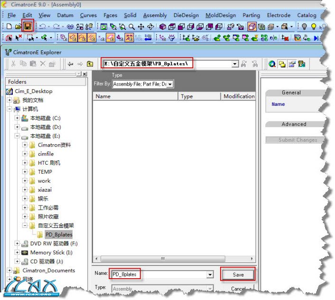Viewport: 335px width, 300px height.
Task: Click the gray light bulb icon
Action: 304,27
